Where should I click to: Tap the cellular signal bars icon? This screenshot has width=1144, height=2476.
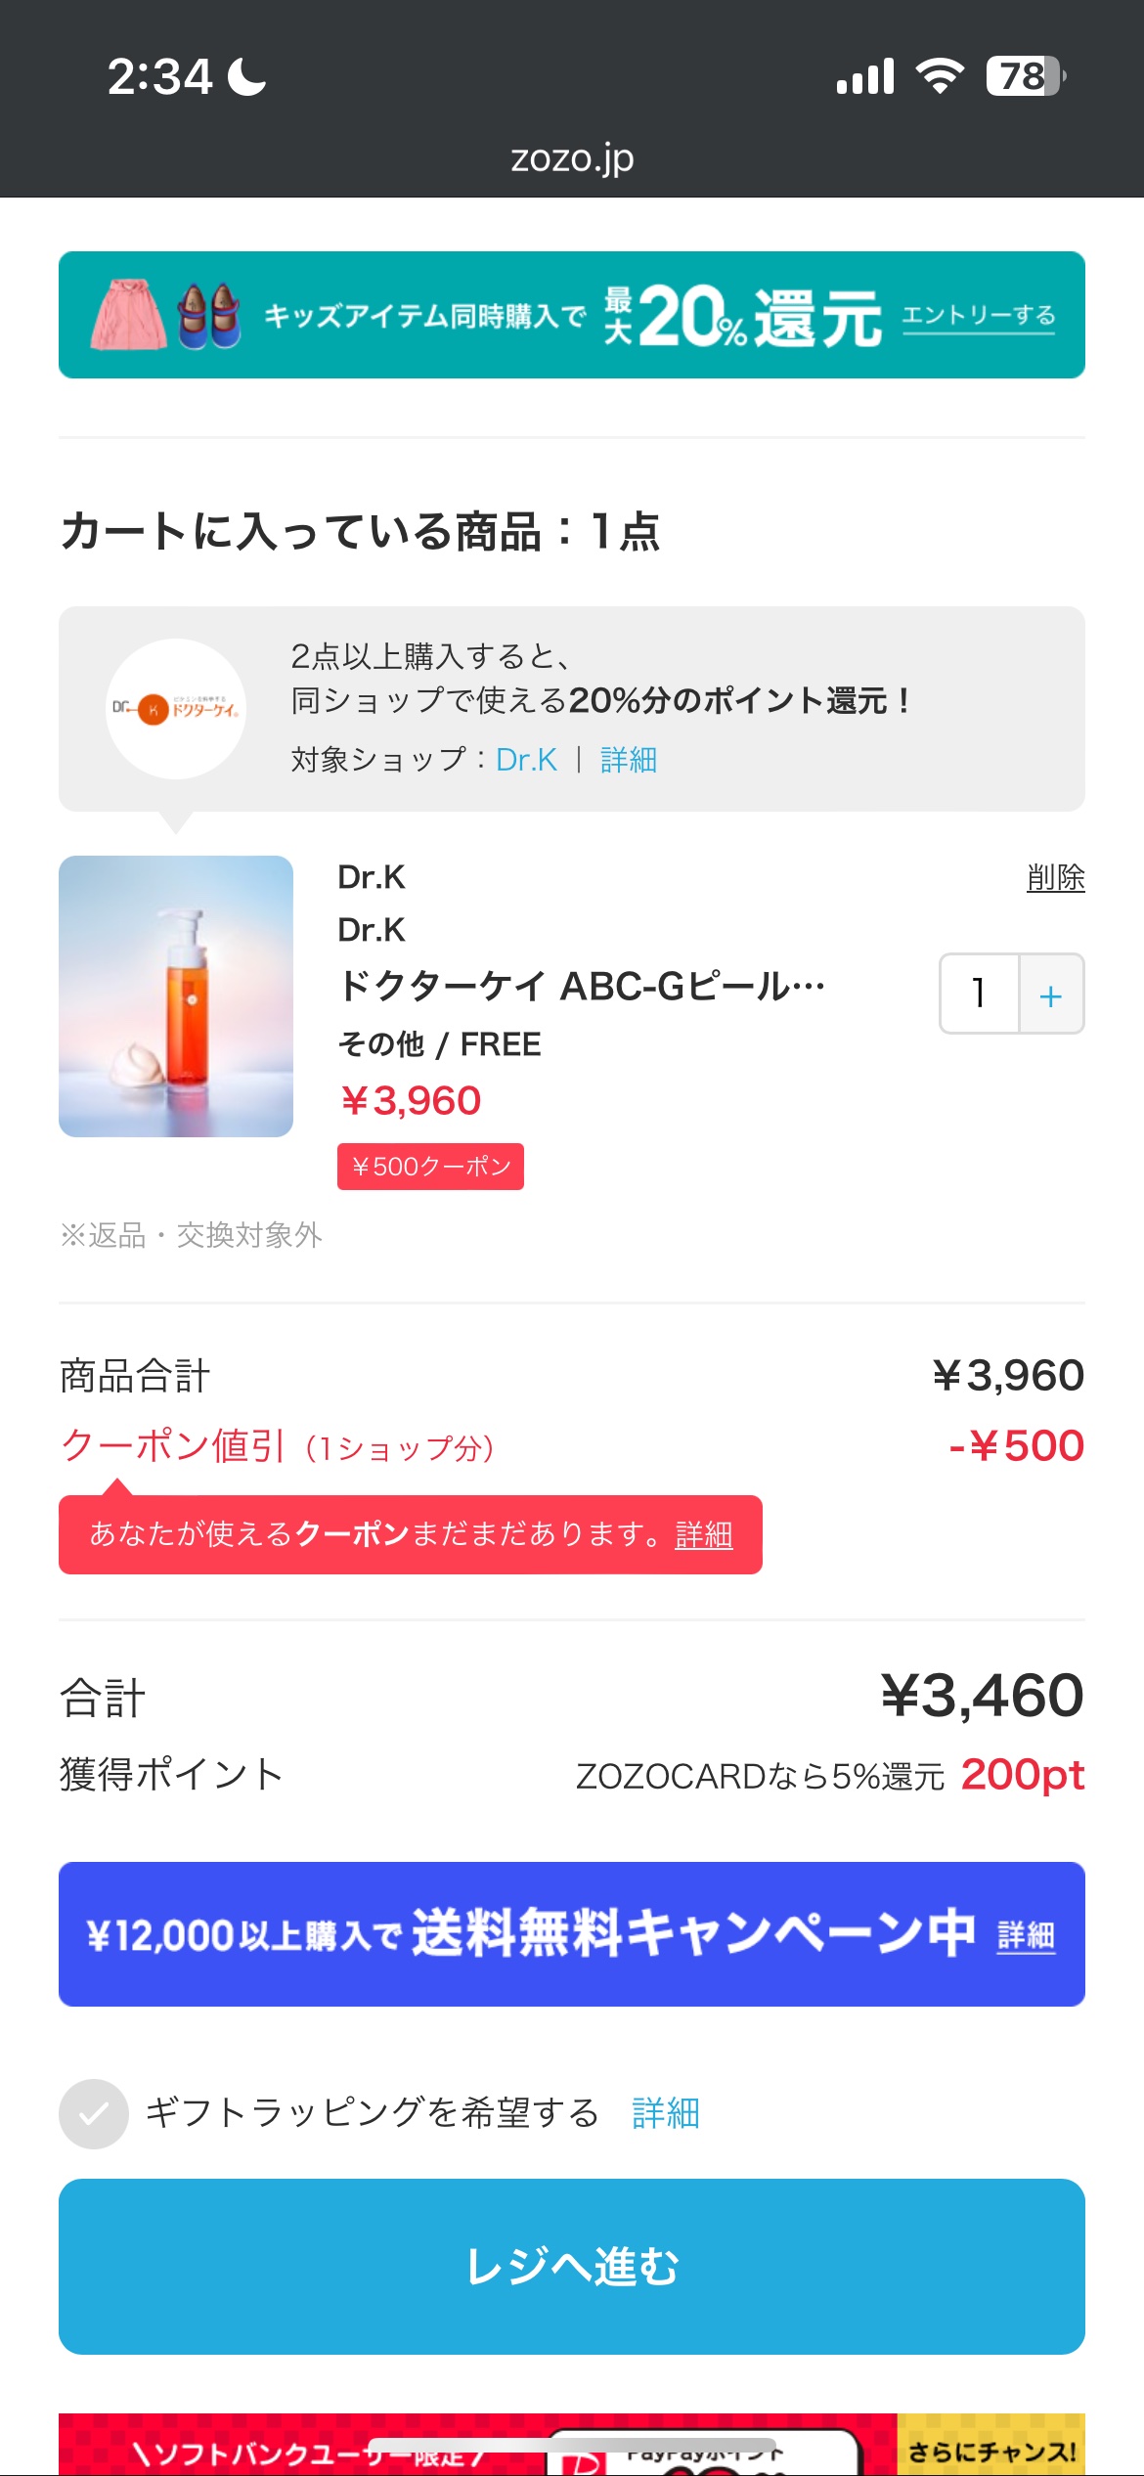(865, 76)
